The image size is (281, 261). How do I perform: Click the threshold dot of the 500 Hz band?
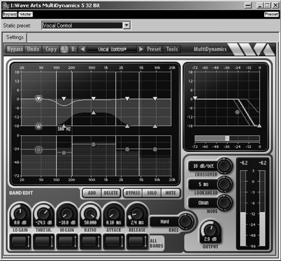93,144
